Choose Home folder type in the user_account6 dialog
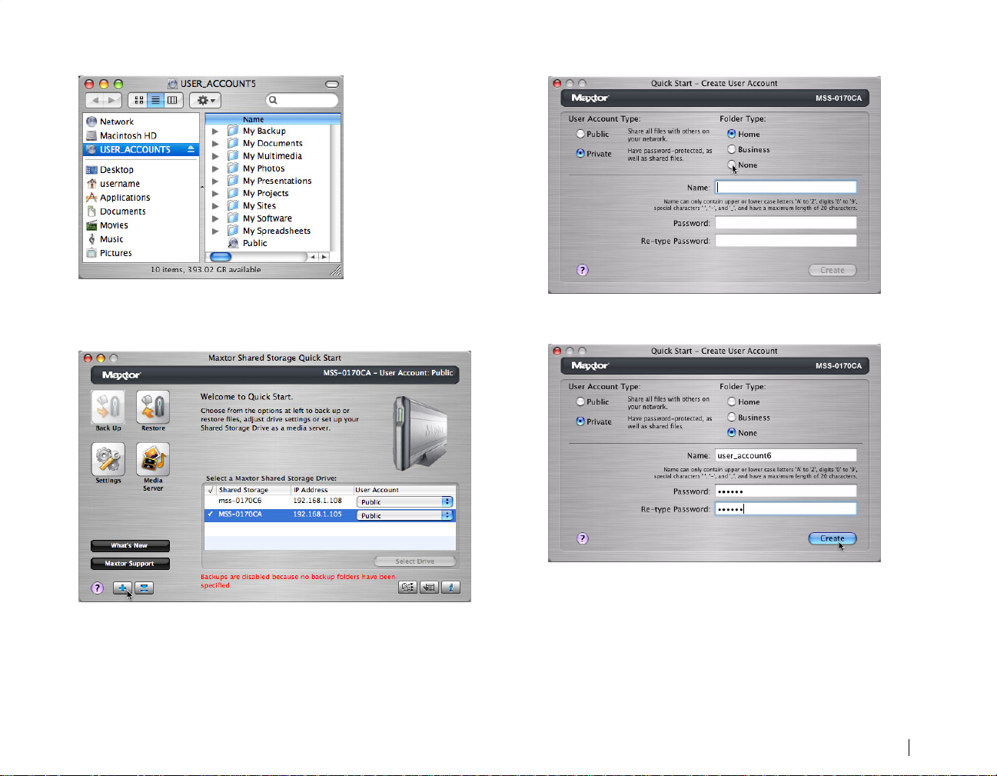 point(732,401)
